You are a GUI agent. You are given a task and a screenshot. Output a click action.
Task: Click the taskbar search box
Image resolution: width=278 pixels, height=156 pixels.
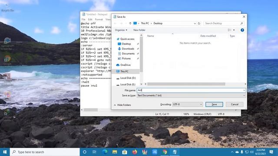45,152
